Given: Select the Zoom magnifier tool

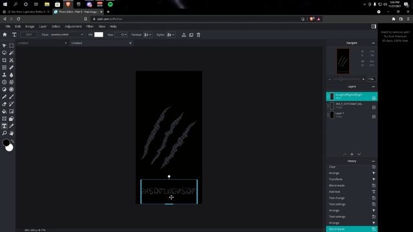Looking at the screenshot, I should tap(5, 133).
